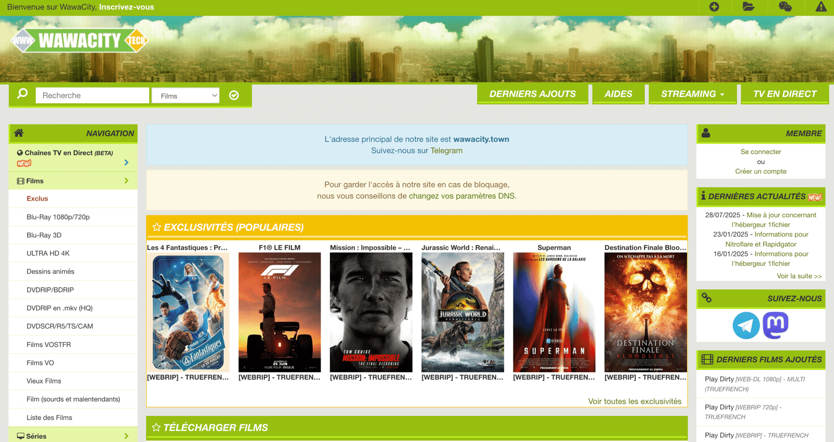Select the TV en Direct tab
834x442 pixels.
[784, 94]
